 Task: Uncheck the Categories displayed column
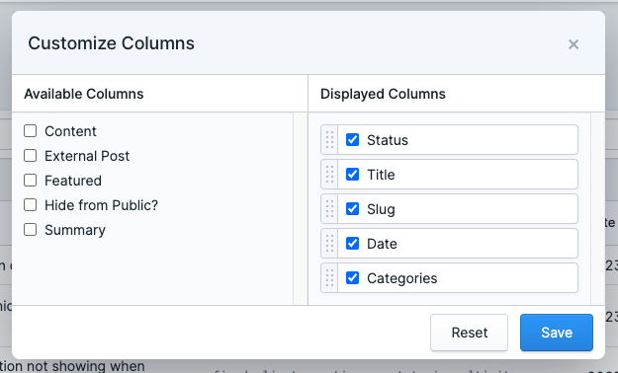coord(352,278)
